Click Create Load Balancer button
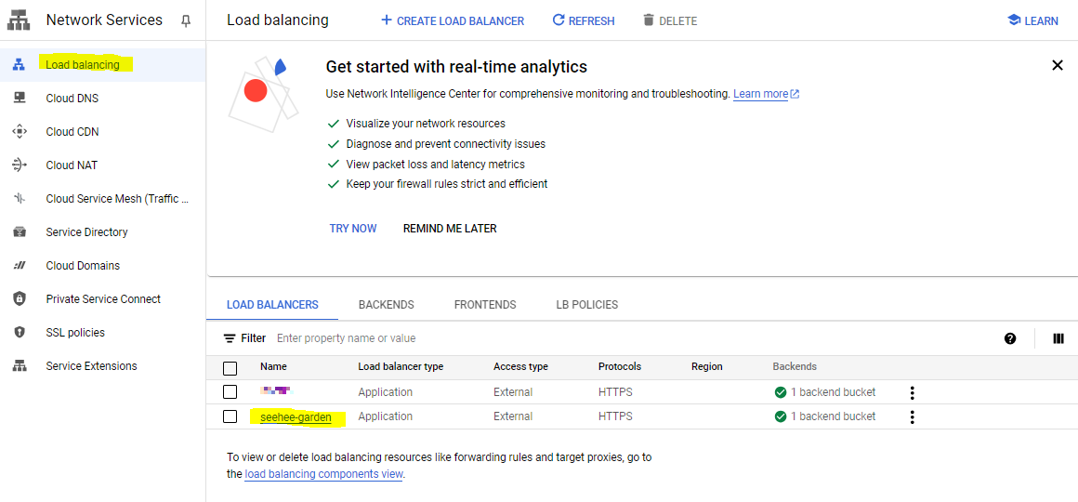Viewport: 1078px width, 502px height. pos(453,20)
